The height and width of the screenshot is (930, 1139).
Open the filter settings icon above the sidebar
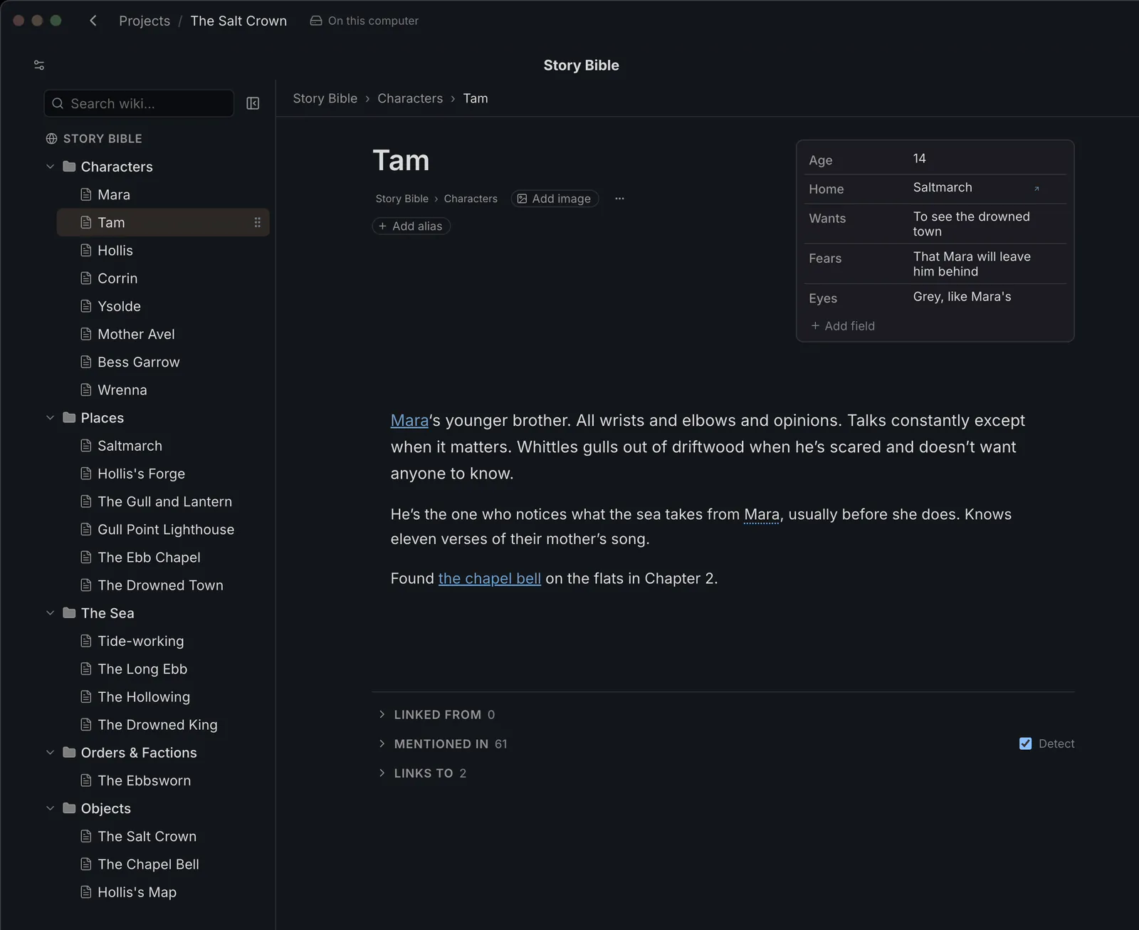[39, 66]
